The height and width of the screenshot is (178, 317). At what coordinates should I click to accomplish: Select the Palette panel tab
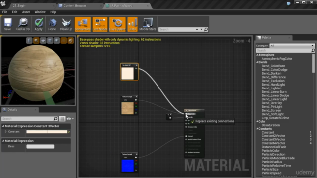click(x=274, y=38)
